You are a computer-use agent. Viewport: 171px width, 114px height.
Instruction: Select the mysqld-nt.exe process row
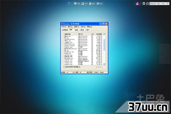point(84,52)
